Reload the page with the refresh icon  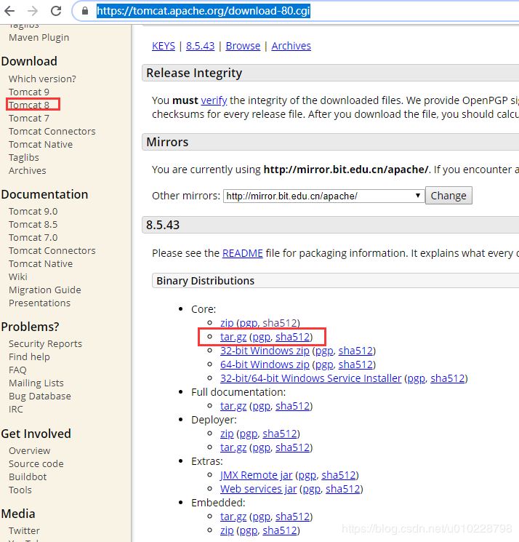(x=56, y=11)
